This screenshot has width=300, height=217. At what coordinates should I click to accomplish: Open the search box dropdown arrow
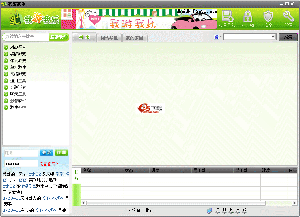pyautogui.click(x=273, y=36)
